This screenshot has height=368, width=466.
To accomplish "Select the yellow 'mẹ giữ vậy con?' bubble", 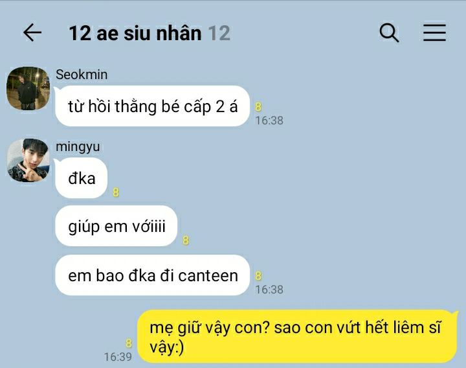I will 298,336.
